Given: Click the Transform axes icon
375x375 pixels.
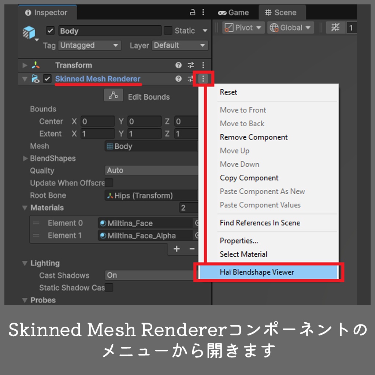Looking at the screenshot, I should pos(36,65).
